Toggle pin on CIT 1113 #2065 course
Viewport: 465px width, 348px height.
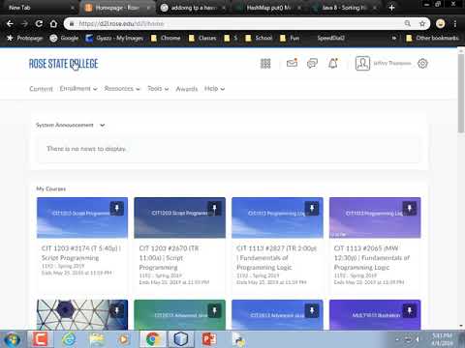point(410,208)
